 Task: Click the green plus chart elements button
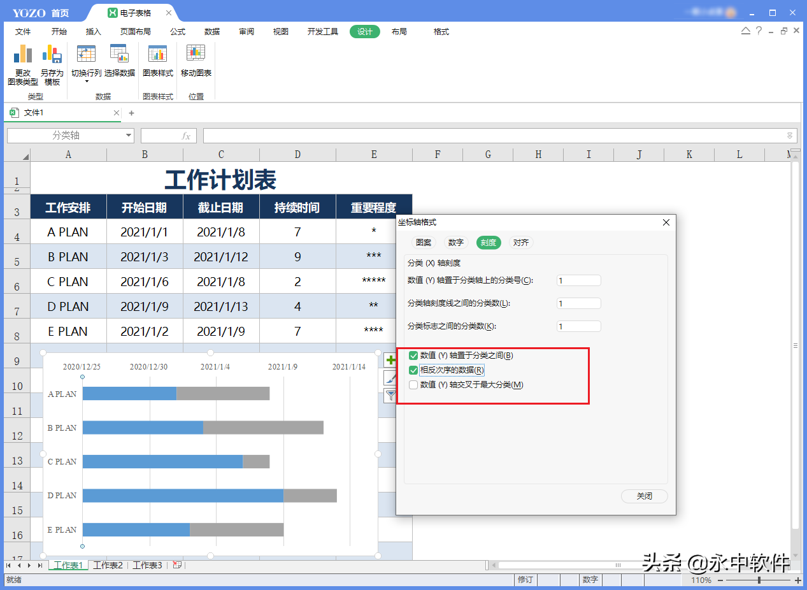point(390,360)
